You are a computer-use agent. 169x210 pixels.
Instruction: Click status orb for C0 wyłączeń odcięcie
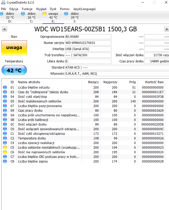[5, 129]
